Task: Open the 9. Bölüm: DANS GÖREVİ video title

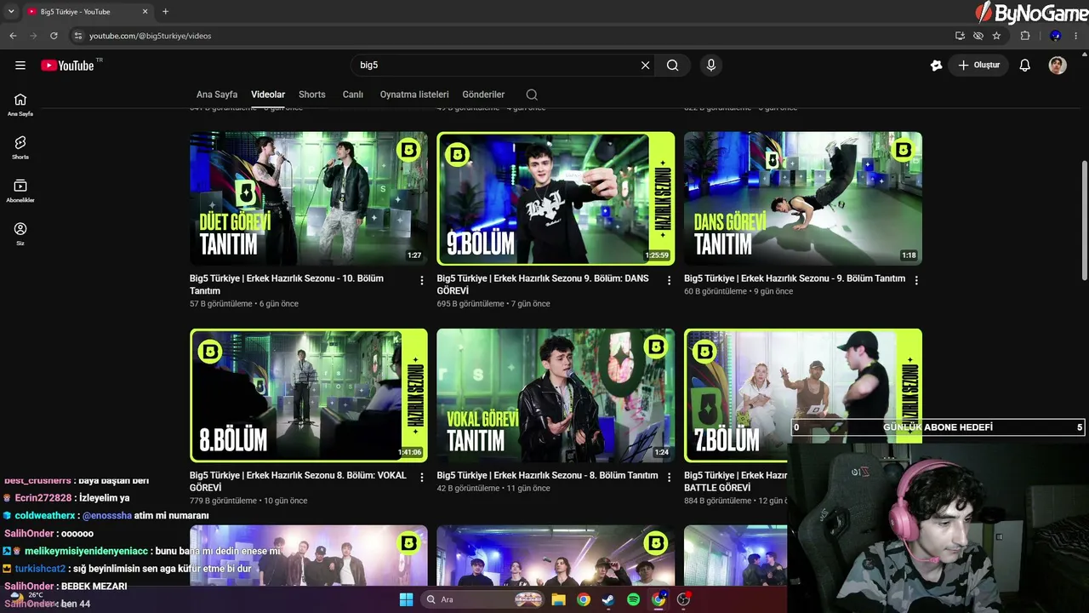Action: 543,284
